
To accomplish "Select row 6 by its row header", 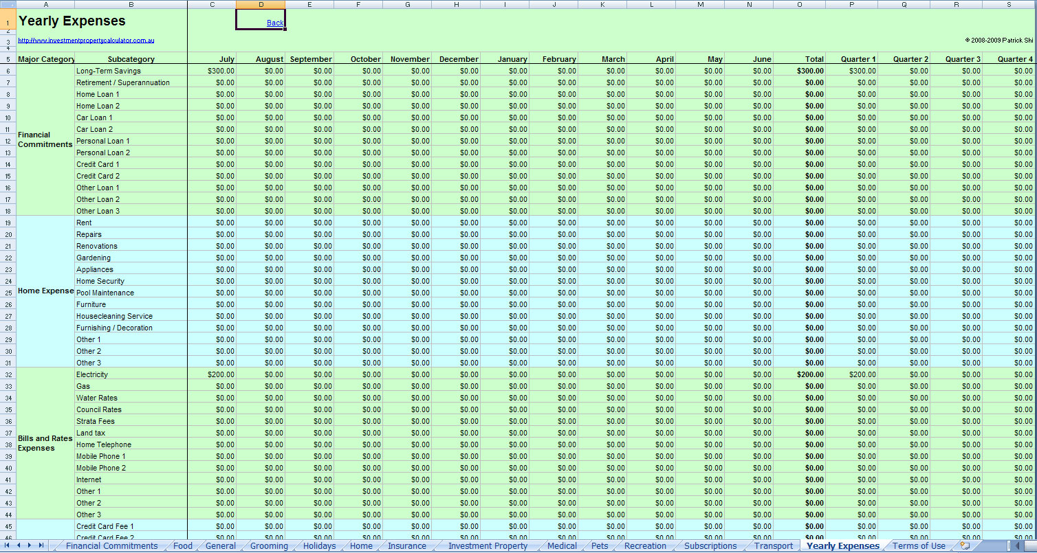I will (x=8, y=70).
